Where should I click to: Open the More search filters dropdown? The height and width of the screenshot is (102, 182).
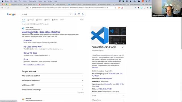coord(62,20)
